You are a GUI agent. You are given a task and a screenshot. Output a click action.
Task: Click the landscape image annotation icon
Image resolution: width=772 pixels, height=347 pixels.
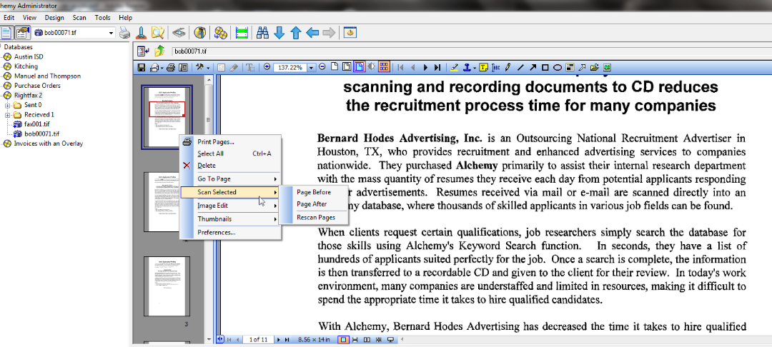pos(607,67)
